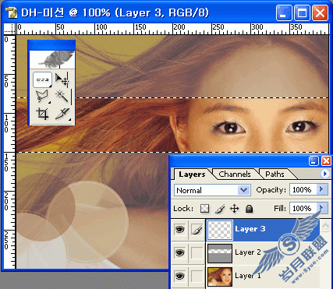Select Layer 1 thumbnail
Screen dimensions: 333x289
pos(220,277)
